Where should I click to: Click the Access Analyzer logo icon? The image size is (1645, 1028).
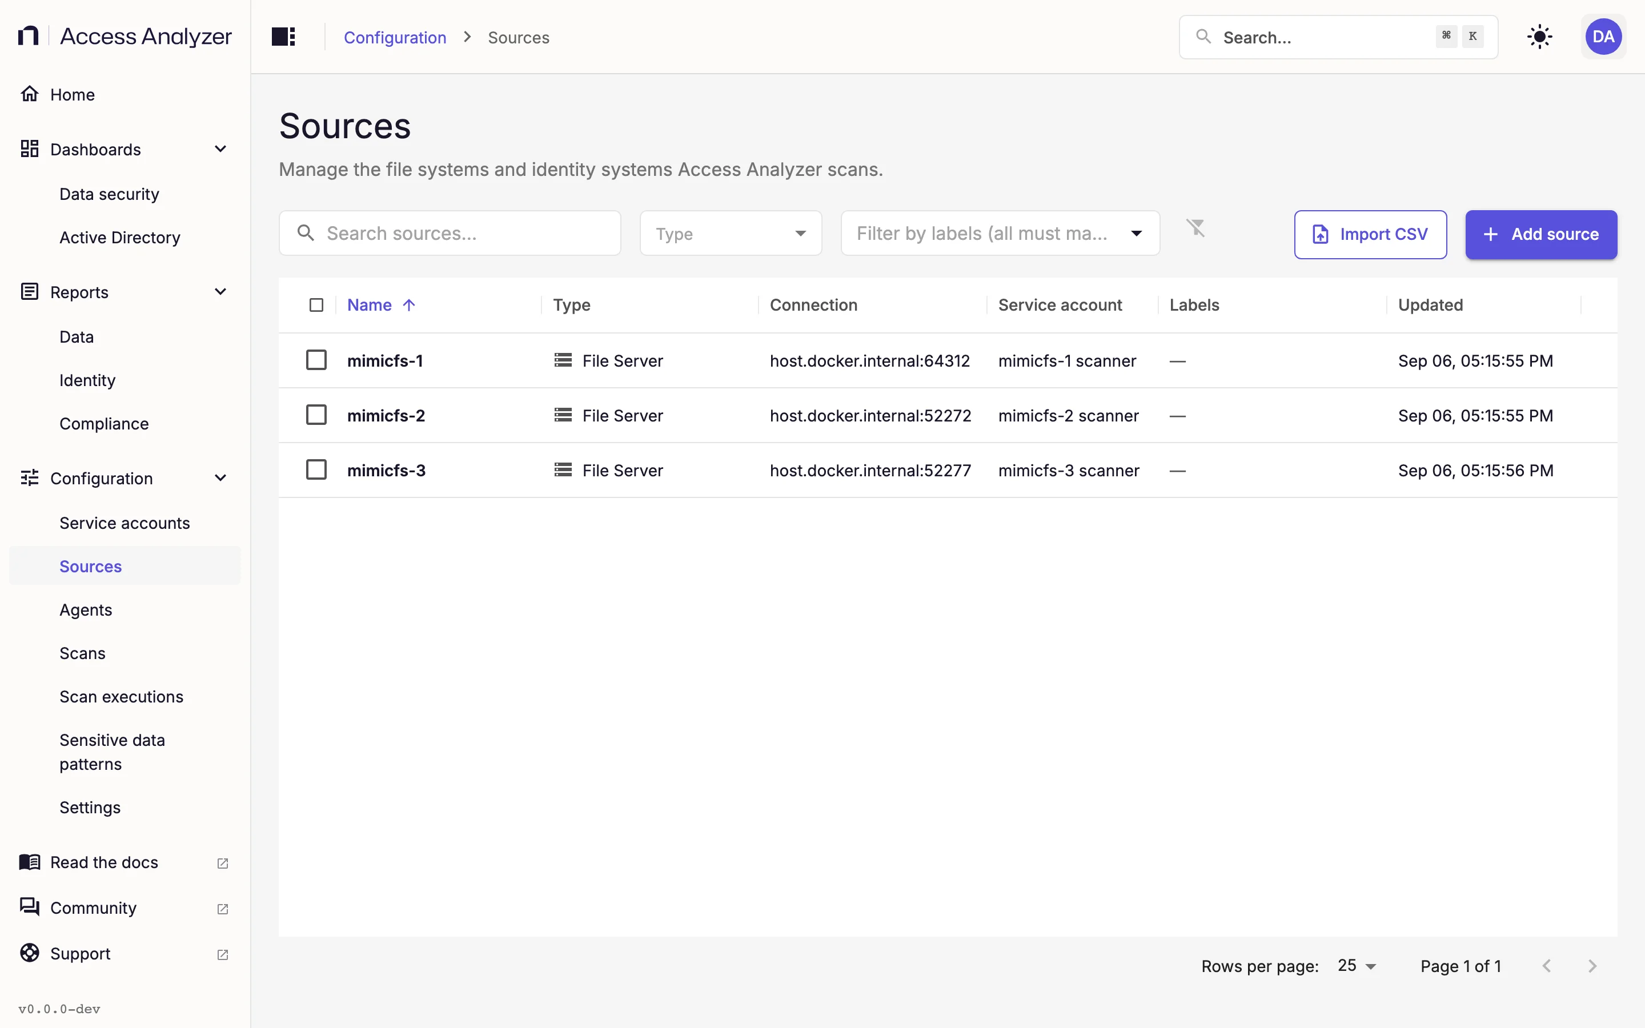28,36
